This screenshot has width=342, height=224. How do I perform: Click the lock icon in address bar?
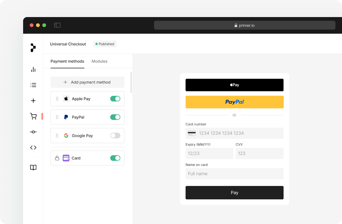click(x=236, y=25)
